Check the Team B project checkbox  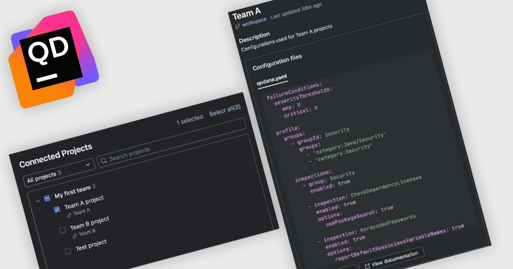(x=62, y=230)
